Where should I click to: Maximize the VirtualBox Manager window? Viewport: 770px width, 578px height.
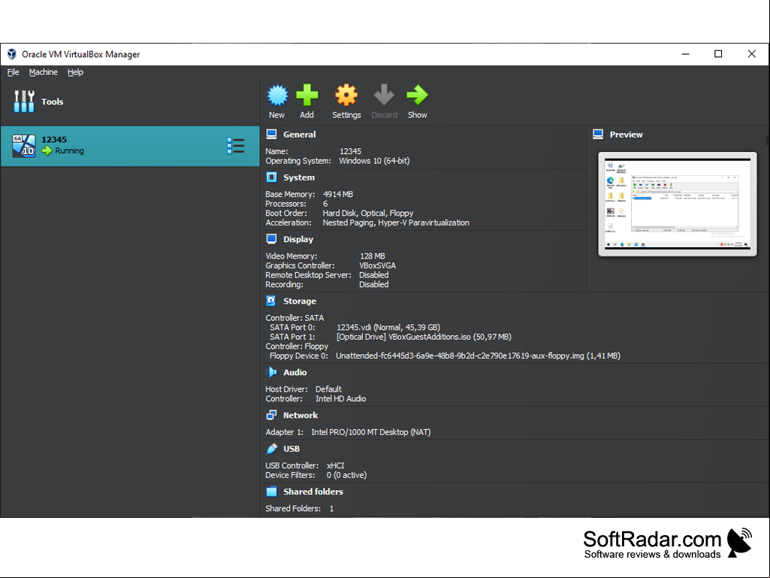coord(718,54)
